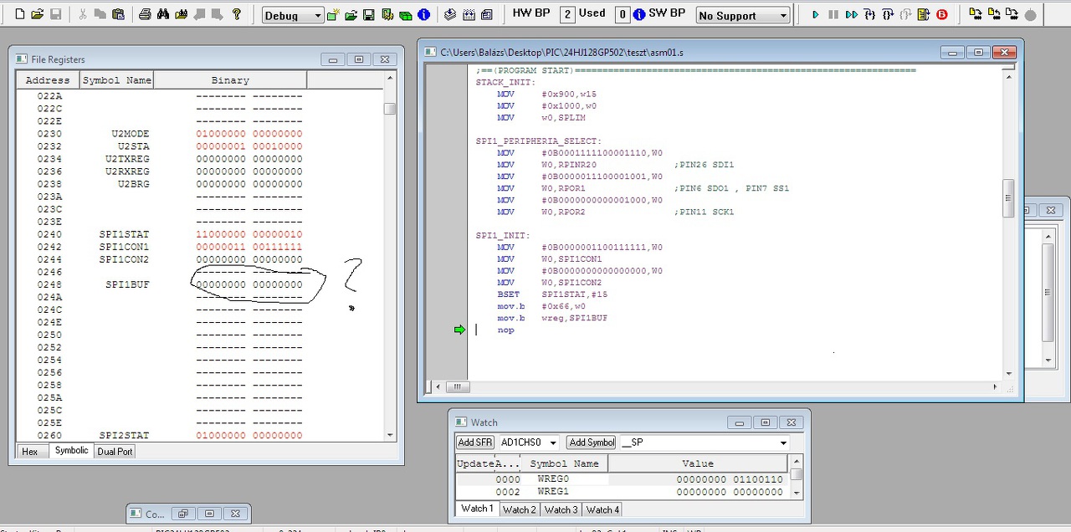Click the Find binoculars icon

[x=163, y=14]
